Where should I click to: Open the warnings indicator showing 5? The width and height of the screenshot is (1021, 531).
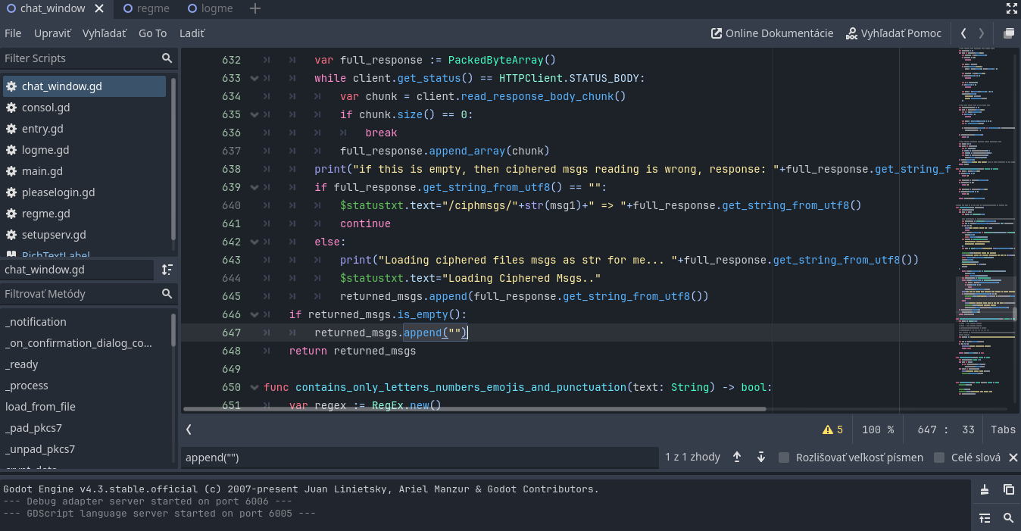pos(832,429)
